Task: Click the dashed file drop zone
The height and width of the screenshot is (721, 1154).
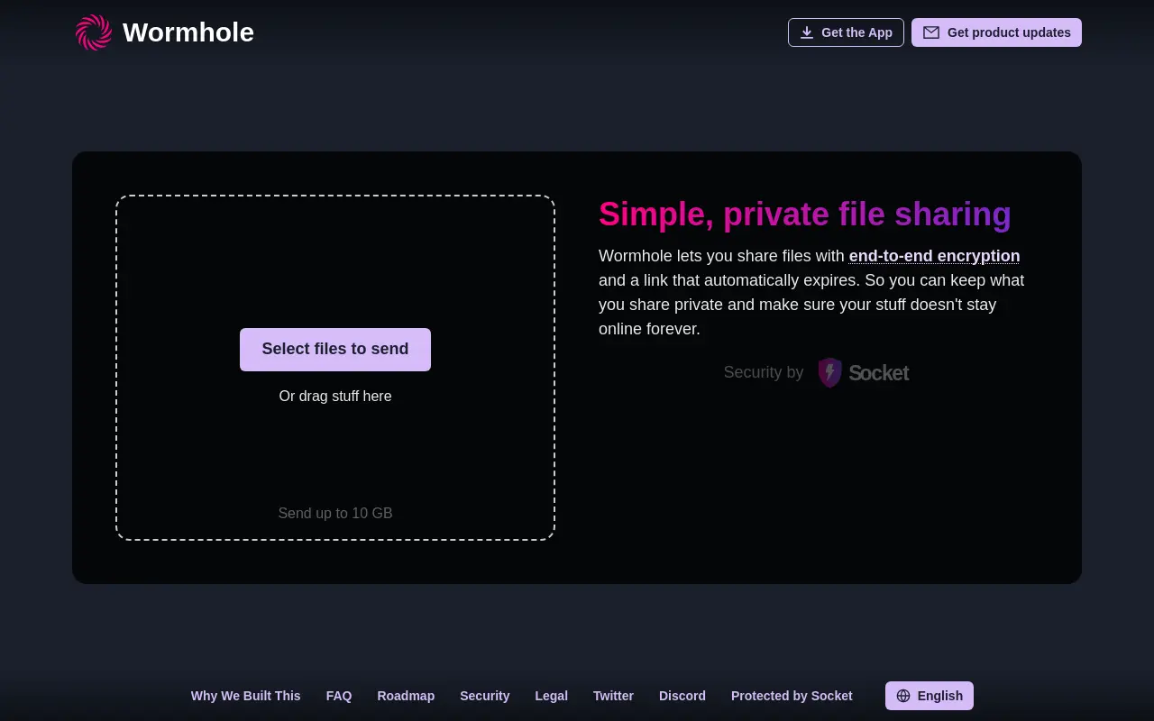Action: click(335, 368)
